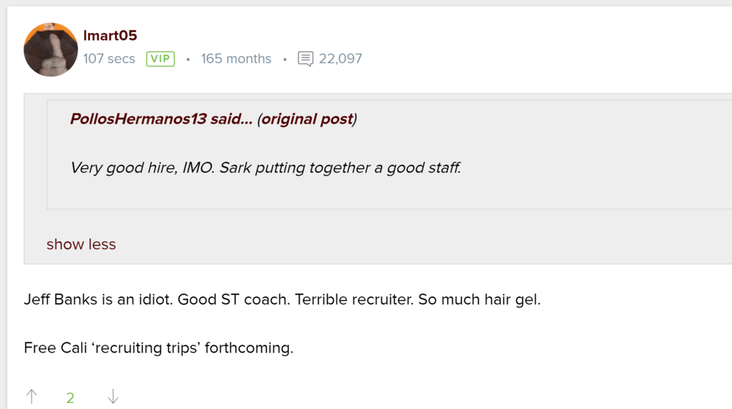Click the "165 months" membership label
Viewport: 732px width, 409px height.
point(236,59)
